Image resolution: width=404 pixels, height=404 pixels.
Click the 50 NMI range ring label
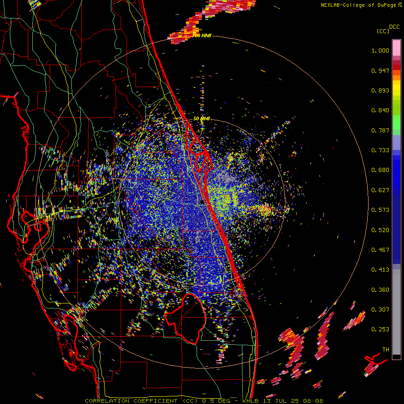202,119
